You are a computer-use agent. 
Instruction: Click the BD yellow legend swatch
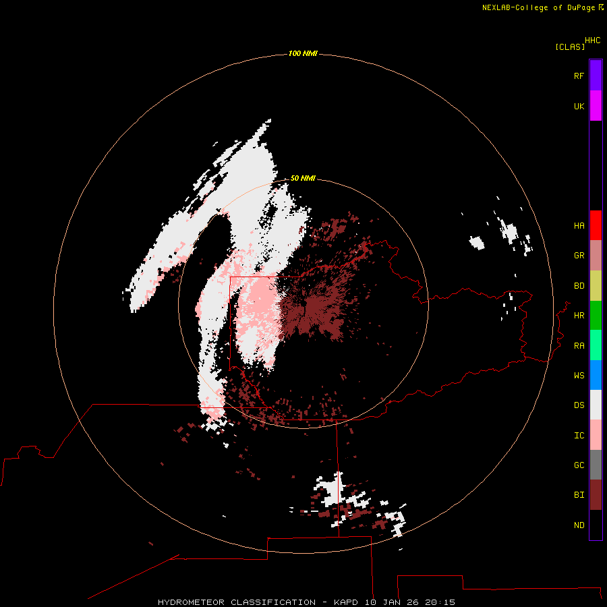click(x=596, y=286)
